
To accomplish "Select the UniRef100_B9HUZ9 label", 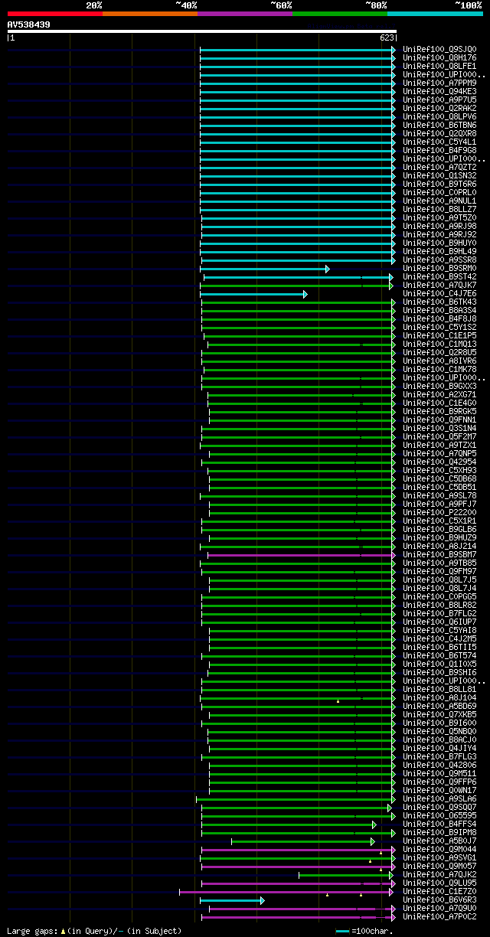I will point(439,538).
